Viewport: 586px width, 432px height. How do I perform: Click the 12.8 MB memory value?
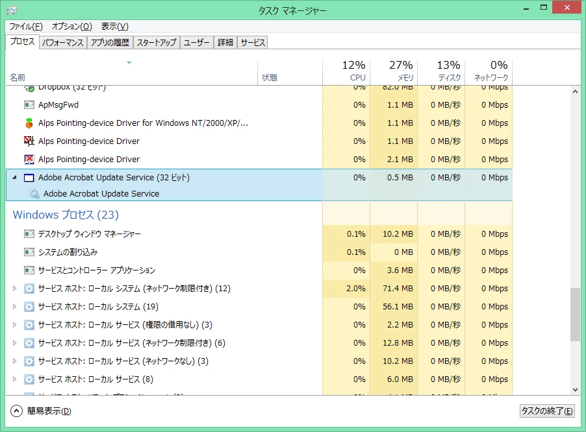tap(398, 343)
